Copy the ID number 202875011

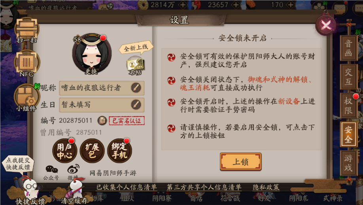point(102,121)
